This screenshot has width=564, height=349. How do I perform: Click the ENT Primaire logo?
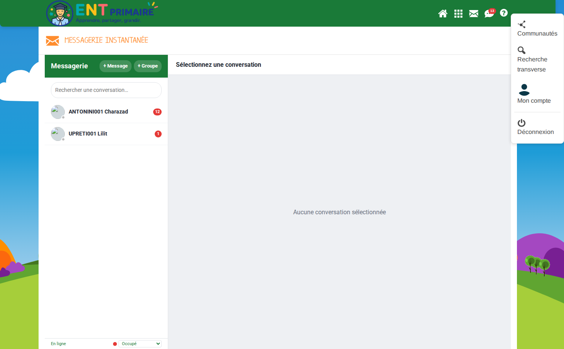point(102,13)
